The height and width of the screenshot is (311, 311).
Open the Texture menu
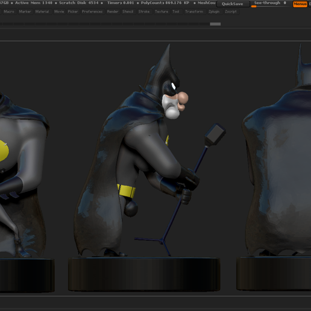(x=162, y=11)
